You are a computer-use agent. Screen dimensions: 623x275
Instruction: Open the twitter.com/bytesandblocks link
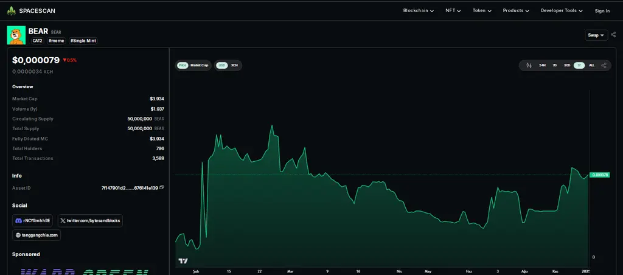tap(90, 221)
